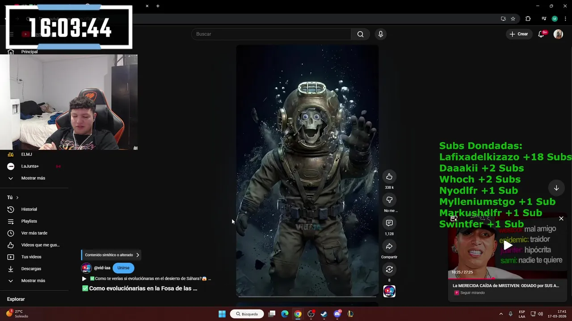The image size is (572, 321).
Task: Open the 27°C Soleado weather widget
Action: pos(17,314)
